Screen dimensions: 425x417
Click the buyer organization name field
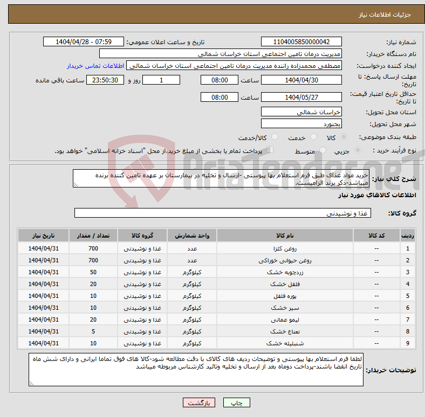tap(221, 54)
